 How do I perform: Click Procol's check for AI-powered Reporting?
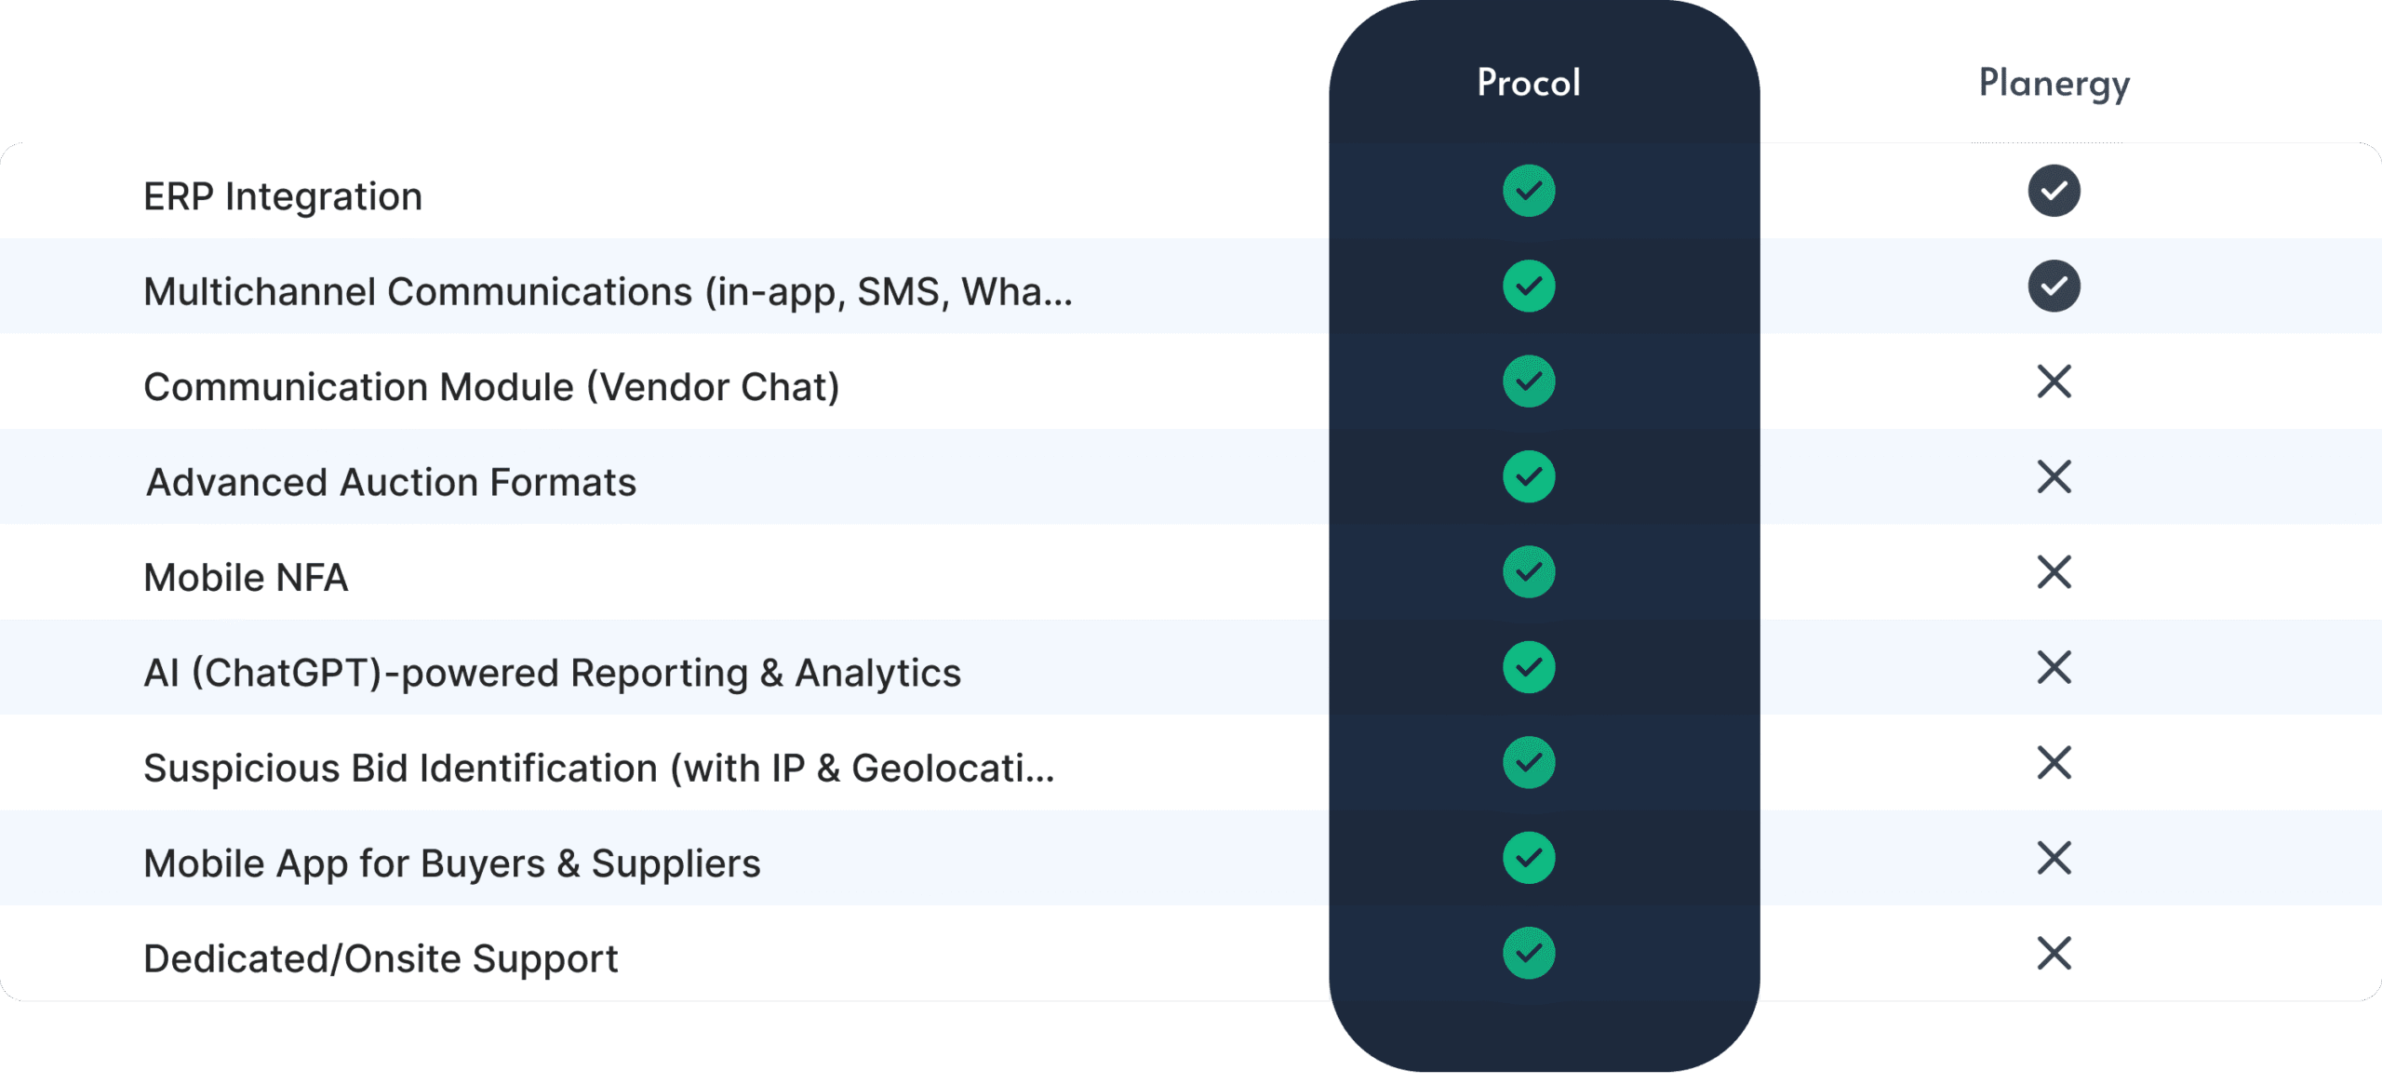coord(1528,667)
